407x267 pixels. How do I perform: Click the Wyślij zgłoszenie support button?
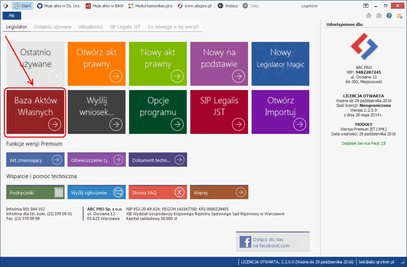pyautogui.click(x=97, y=192)
